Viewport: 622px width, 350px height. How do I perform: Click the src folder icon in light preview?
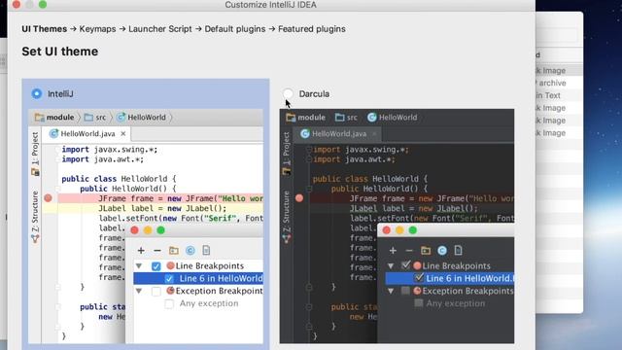[x=88, y=118]
